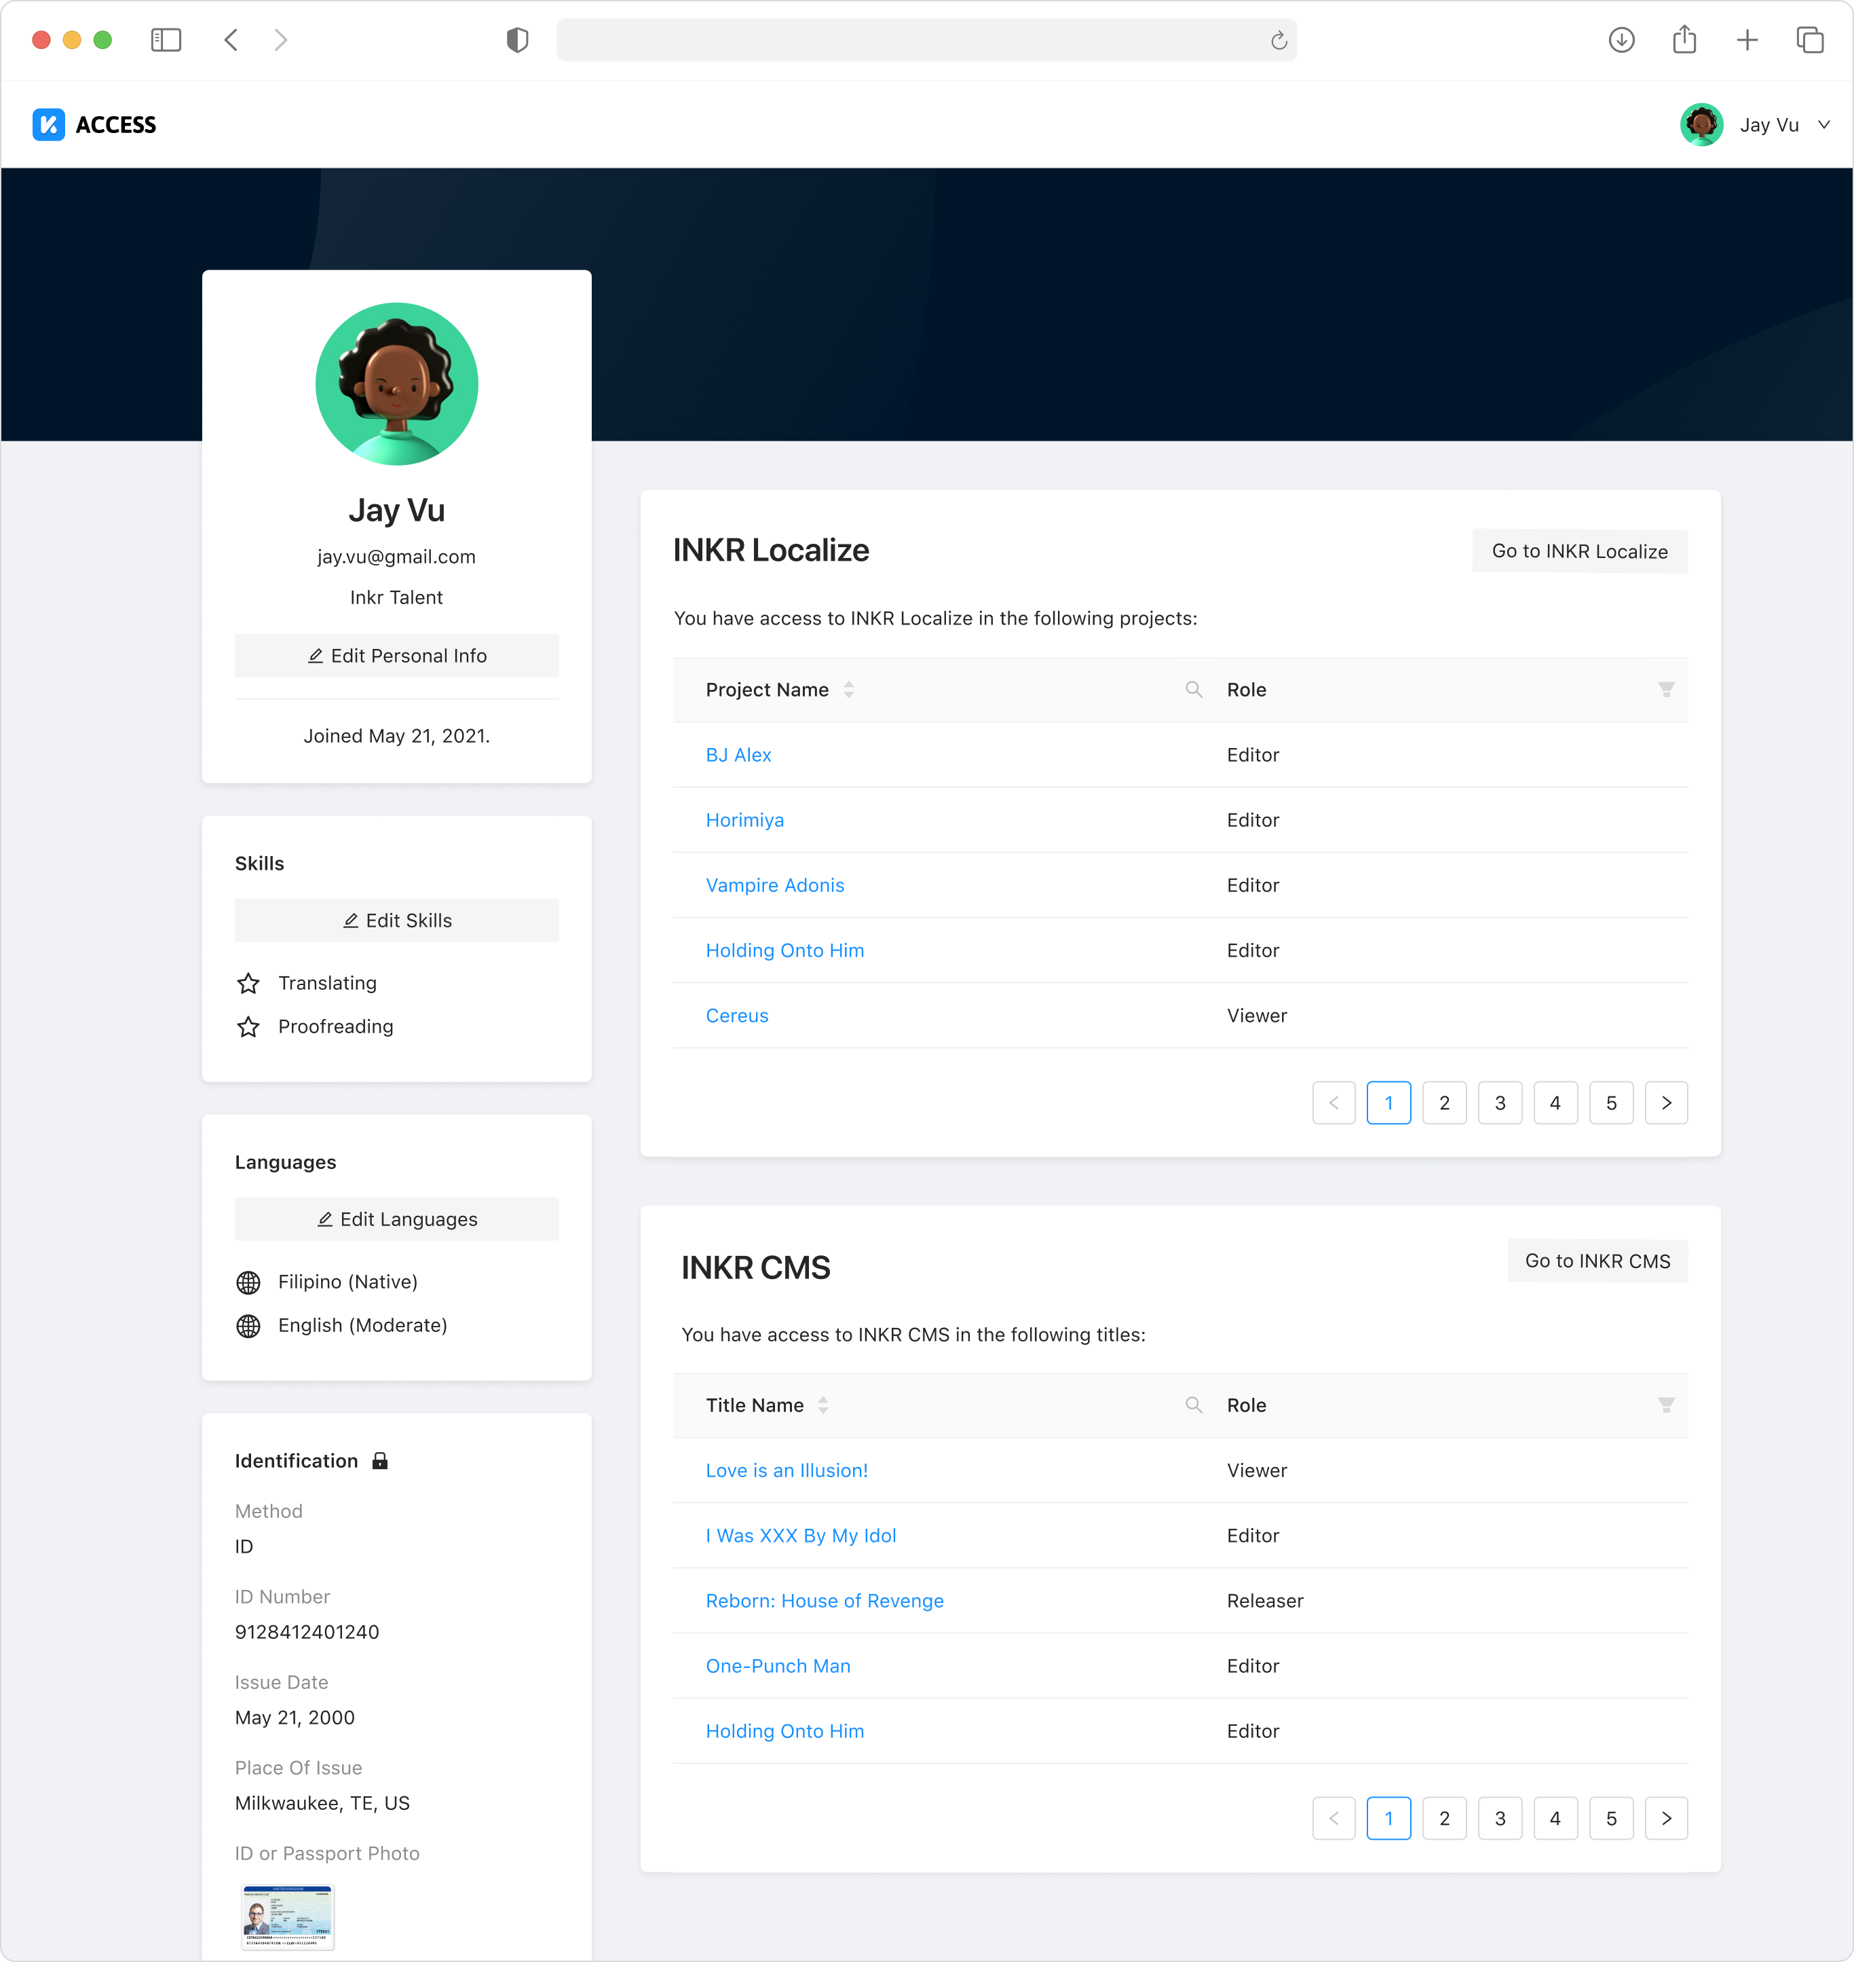Image resolution: width=1854 pixels, height=1962 pixels.
Task: Click the search icon in Title Name column
Action: coord(1193,1405)
